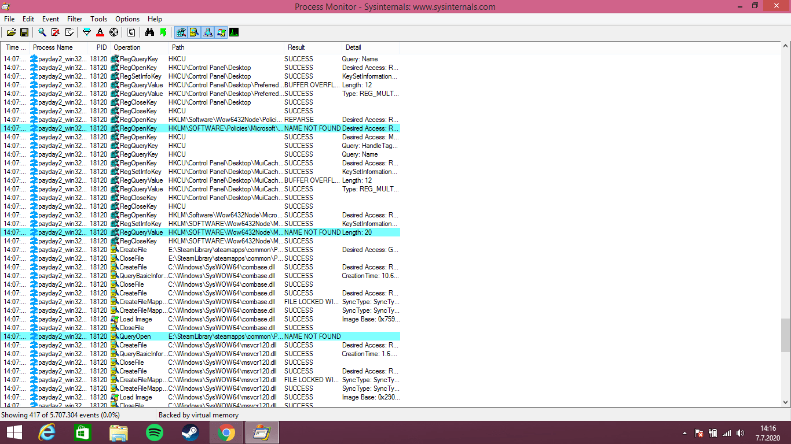Click the Detail column header

pyautogui.click(x=371, y=47)
